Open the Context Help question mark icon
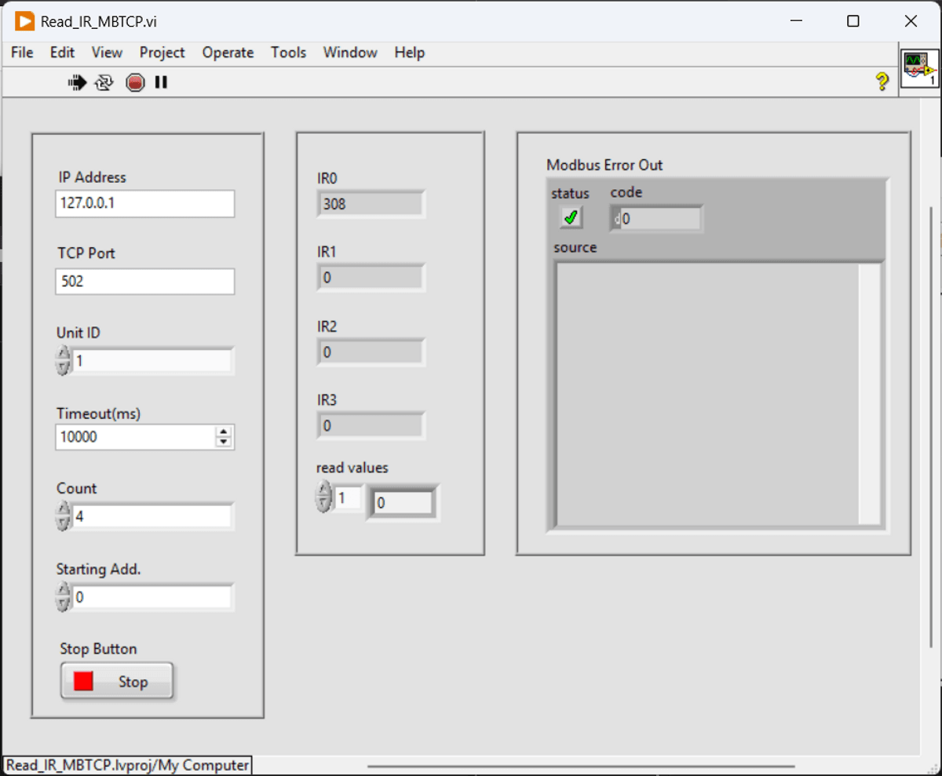The width and height of the screenshot is (942, 776). tap(882, 82)
